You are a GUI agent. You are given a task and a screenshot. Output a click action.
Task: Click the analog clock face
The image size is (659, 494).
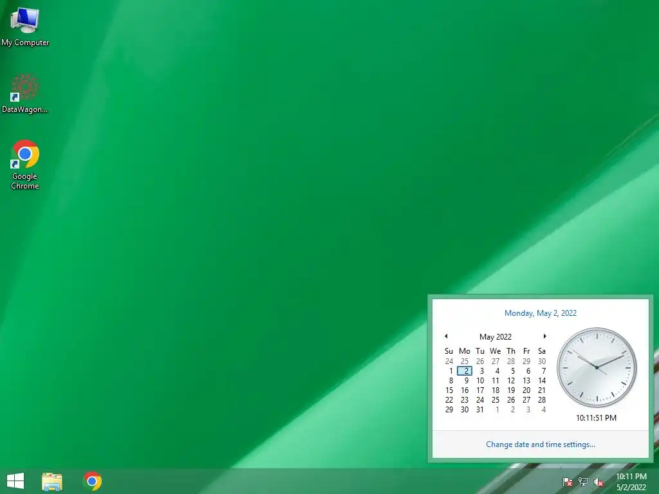click(x=597, y=367)
